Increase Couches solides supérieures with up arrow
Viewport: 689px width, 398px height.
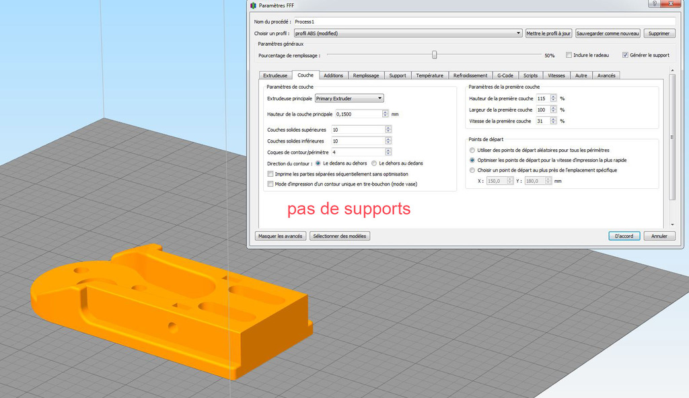click(x=388, y=127)
